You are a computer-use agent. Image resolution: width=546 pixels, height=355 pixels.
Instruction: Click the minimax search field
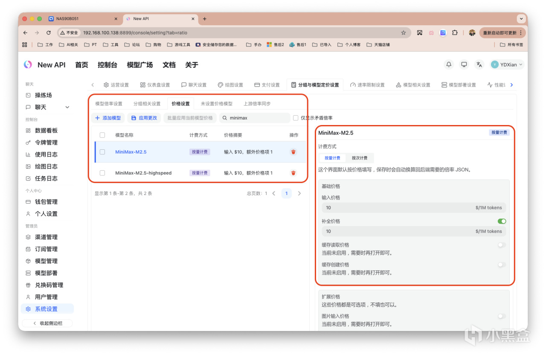(x=255, y=118)
